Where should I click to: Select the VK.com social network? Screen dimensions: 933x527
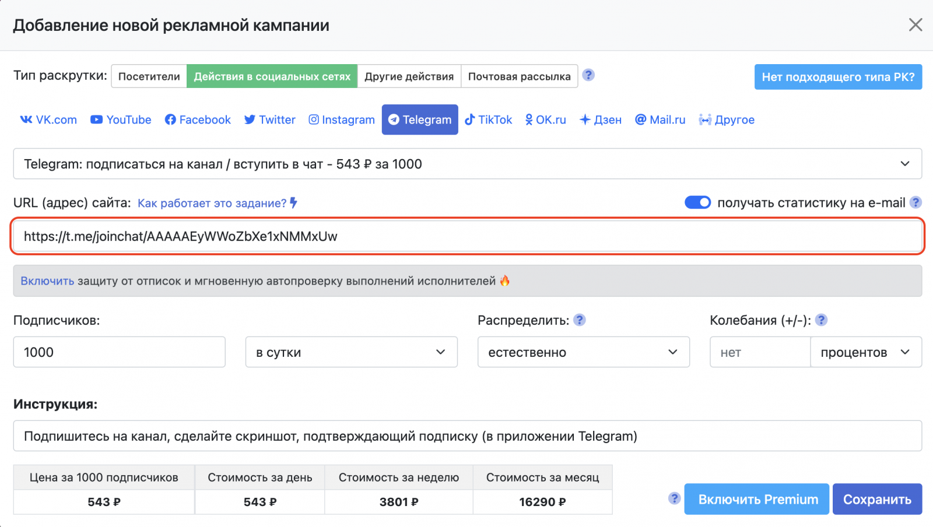click(x=48, y=120)
